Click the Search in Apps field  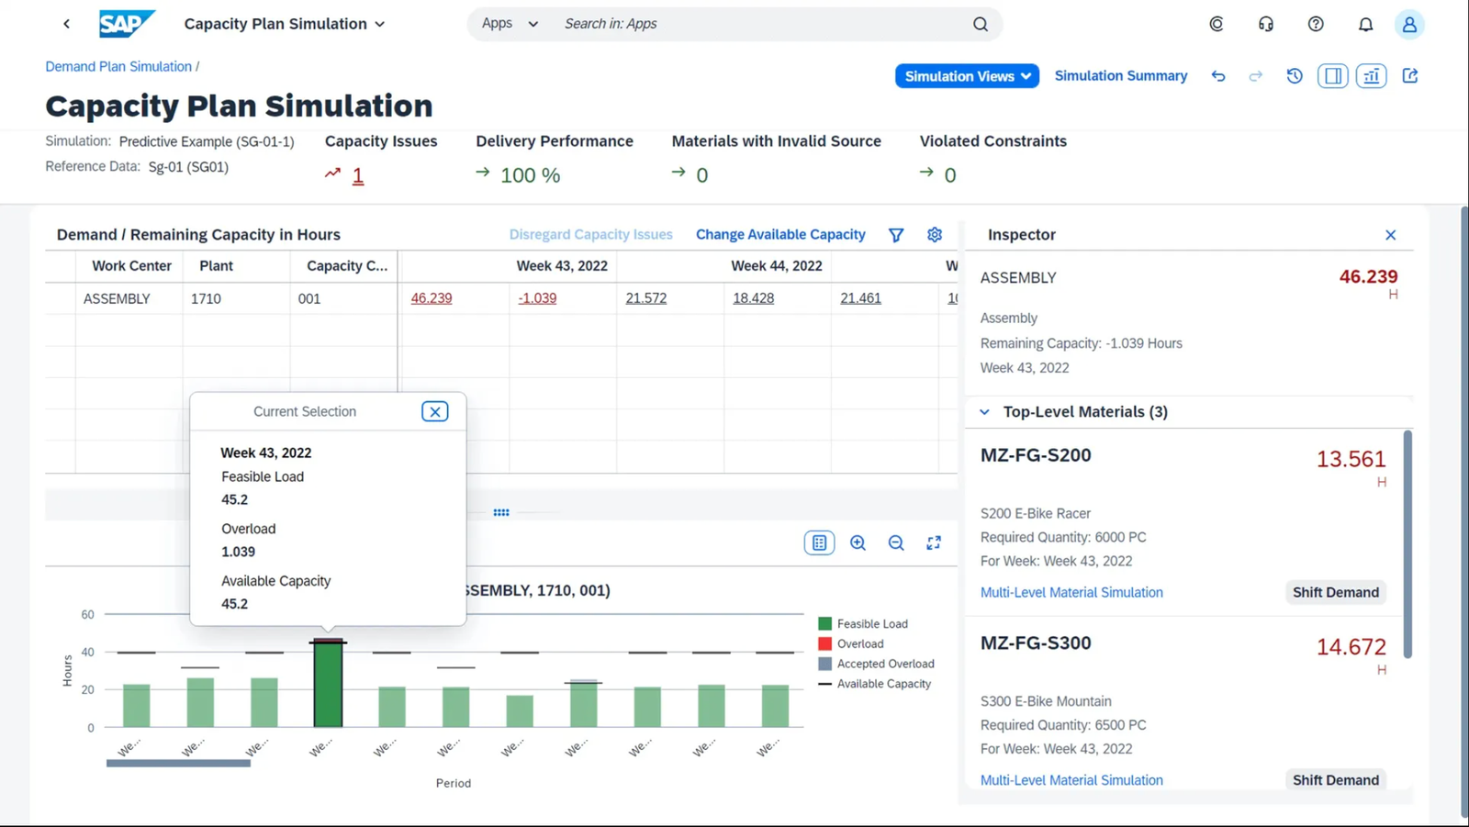tap(762, 24)
